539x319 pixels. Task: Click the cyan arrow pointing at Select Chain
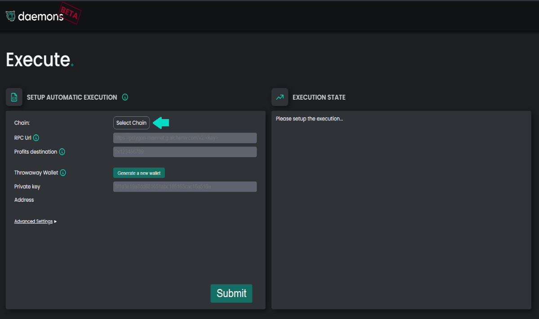click(x=161, y=123)
